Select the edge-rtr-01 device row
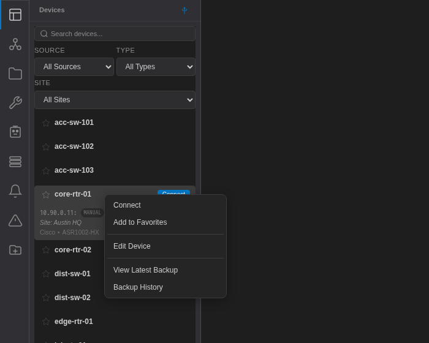The image size is (429, 343). [x=115, y=322]
